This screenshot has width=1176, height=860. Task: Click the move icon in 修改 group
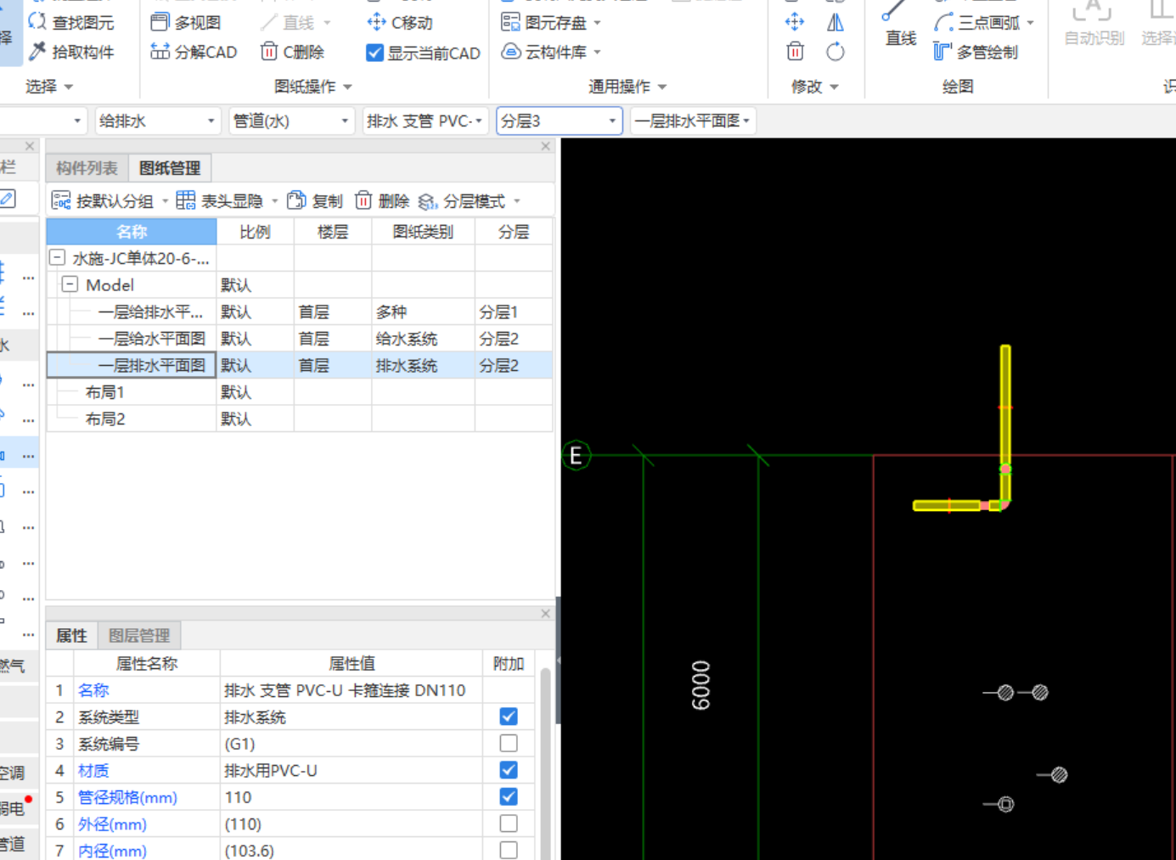pos(795,22)
